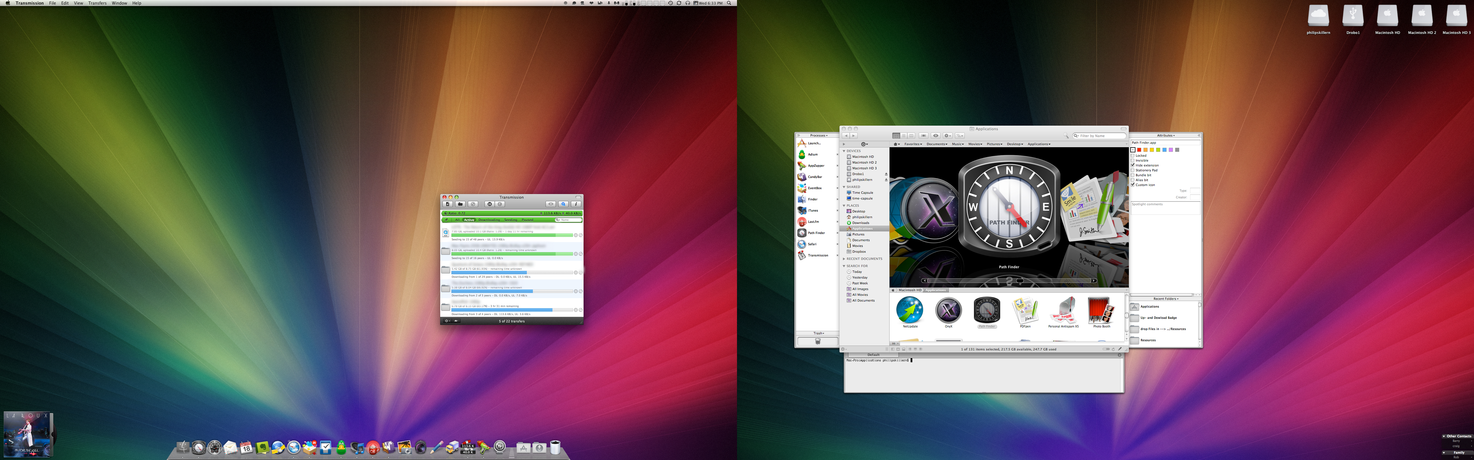Click Macintosh HD in the path bar
The width and height of the screenshot is (1474, 460).
pyautogui.click(x=910, y=290)
